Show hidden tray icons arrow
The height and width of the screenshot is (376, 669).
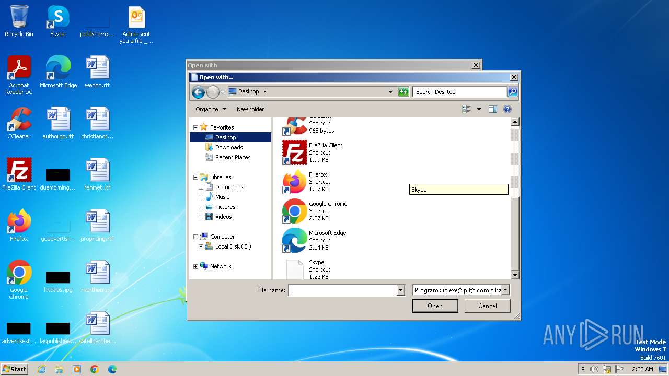(583, 369)
